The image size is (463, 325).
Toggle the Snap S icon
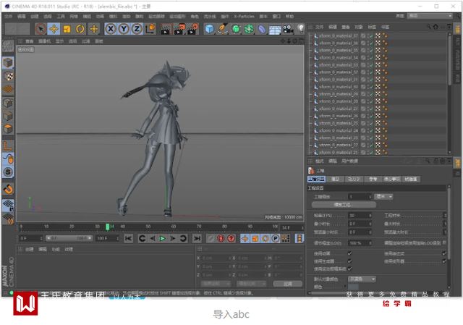(x=8, y=172)
